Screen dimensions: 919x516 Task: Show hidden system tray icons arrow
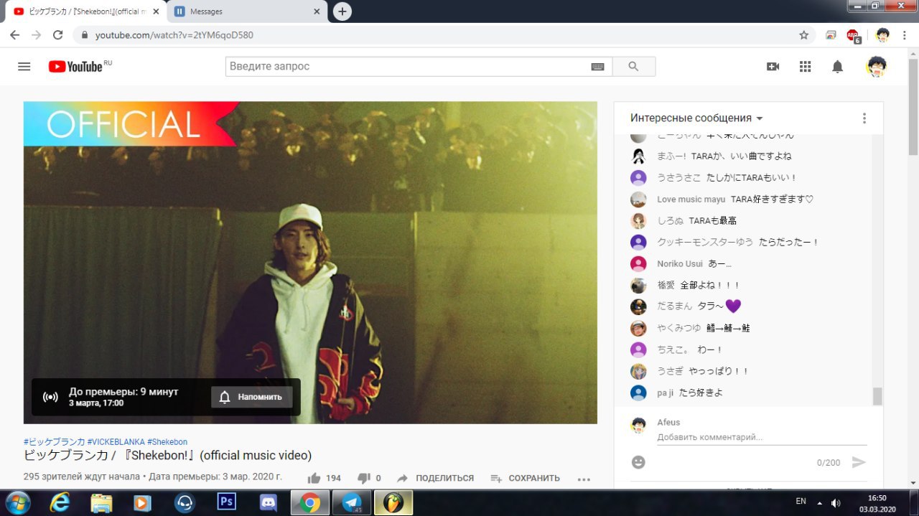point(820,502)
